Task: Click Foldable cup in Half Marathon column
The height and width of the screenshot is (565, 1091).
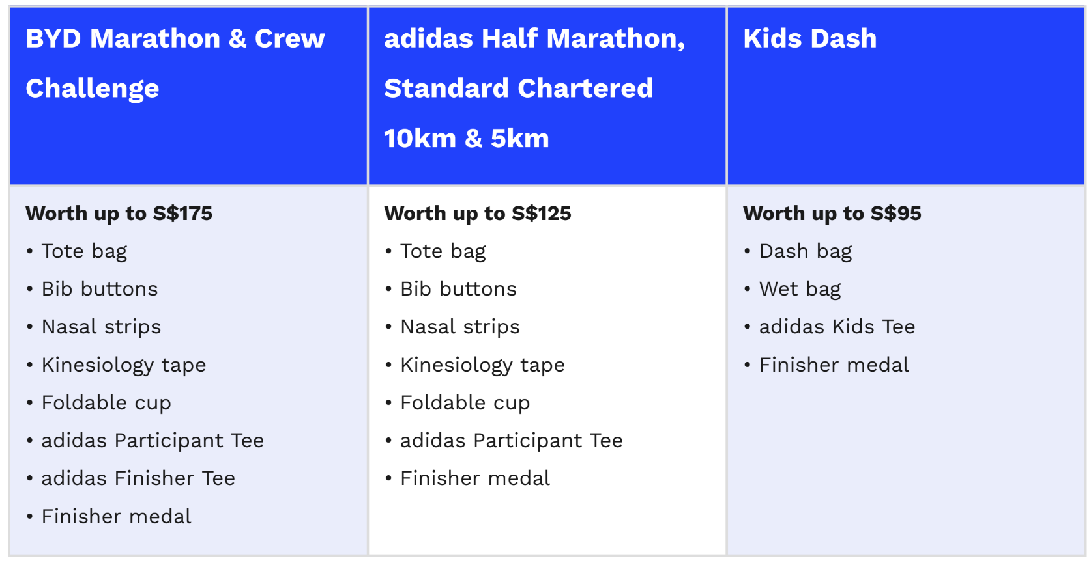Action: pyautogui.click(x=465, y=403)
